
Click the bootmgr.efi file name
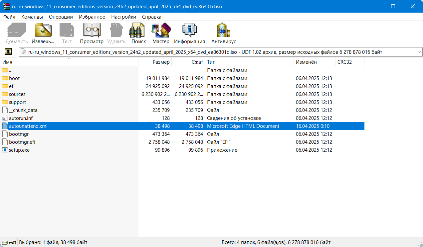(22, 142)
